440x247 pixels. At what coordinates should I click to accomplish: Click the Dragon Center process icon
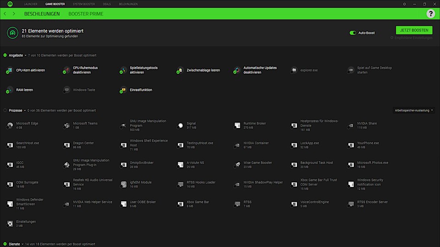66,145
